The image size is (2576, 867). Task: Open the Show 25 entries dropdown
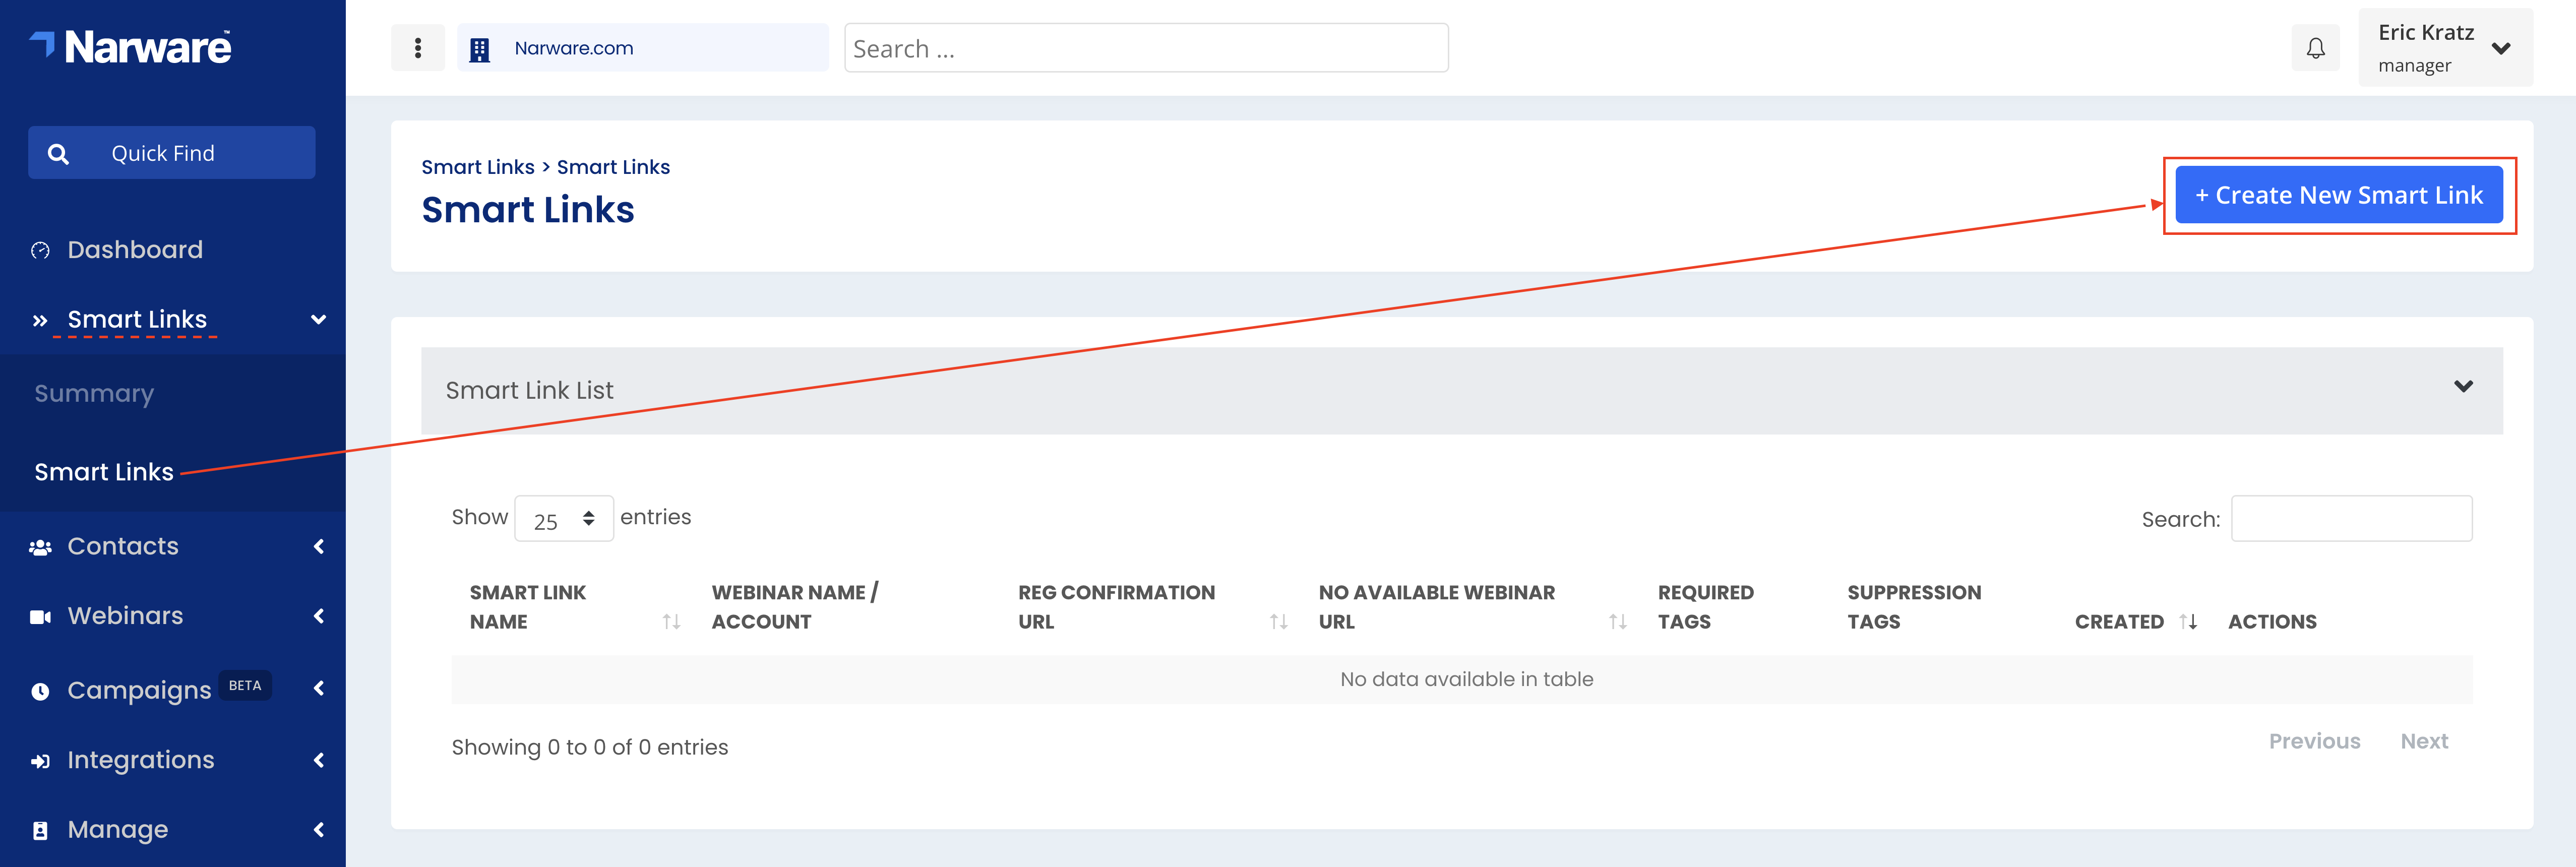click(x=564, y=519)
